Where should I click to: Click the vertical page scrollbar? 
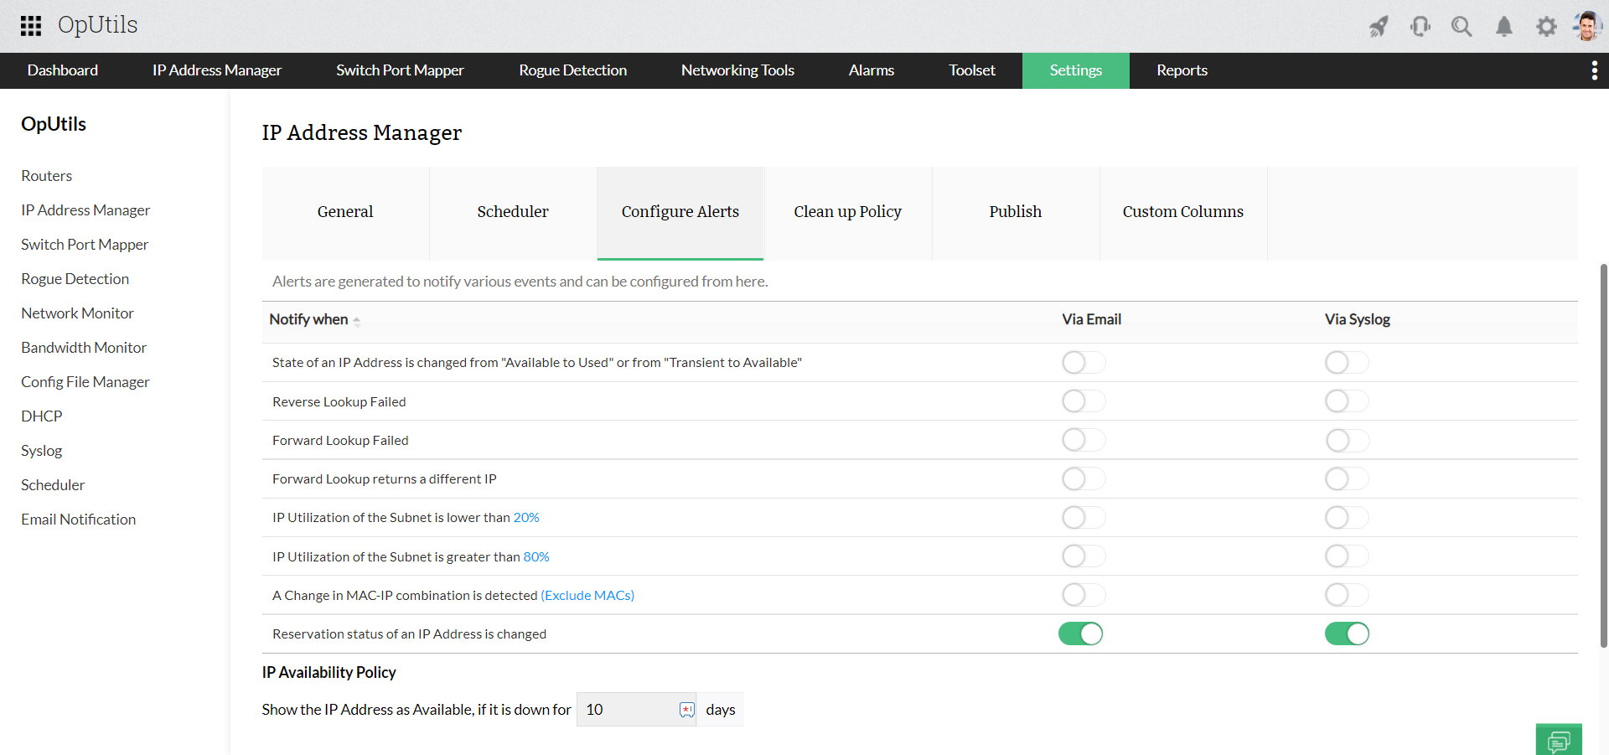pos(1604,456)
